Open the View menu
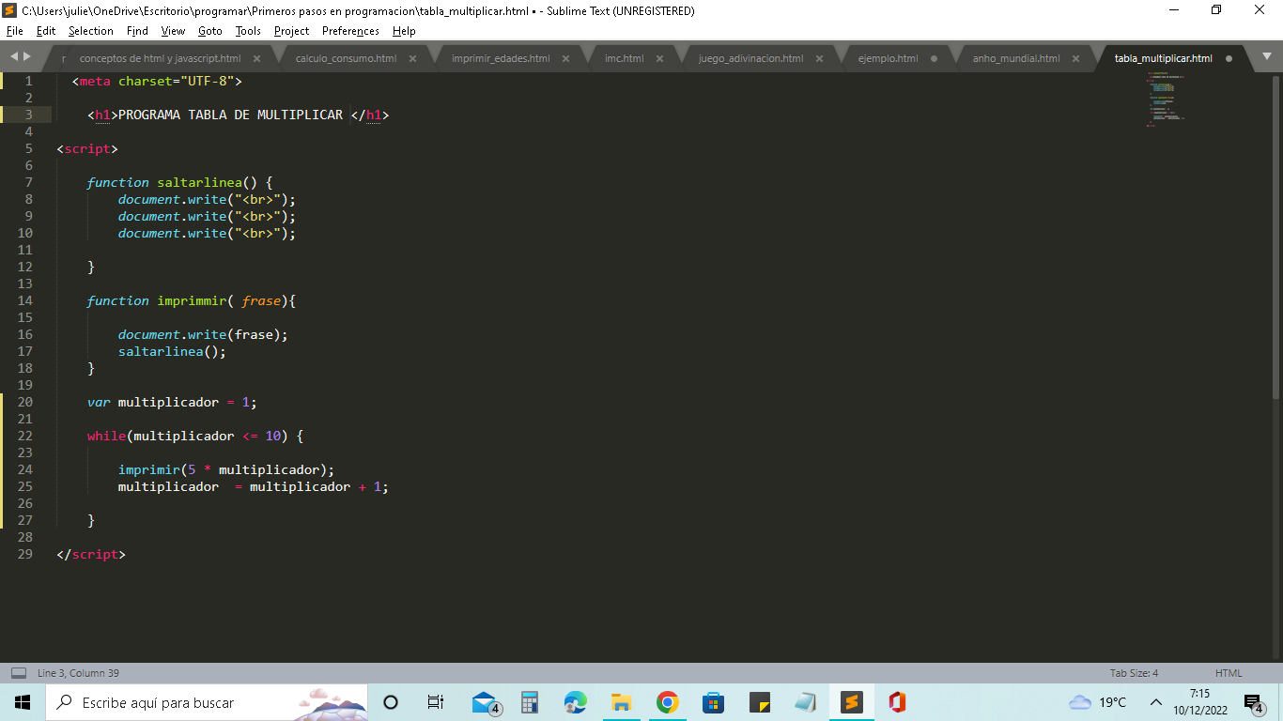The width and height of the screenshot is (1283, 721). click(173, 31)
